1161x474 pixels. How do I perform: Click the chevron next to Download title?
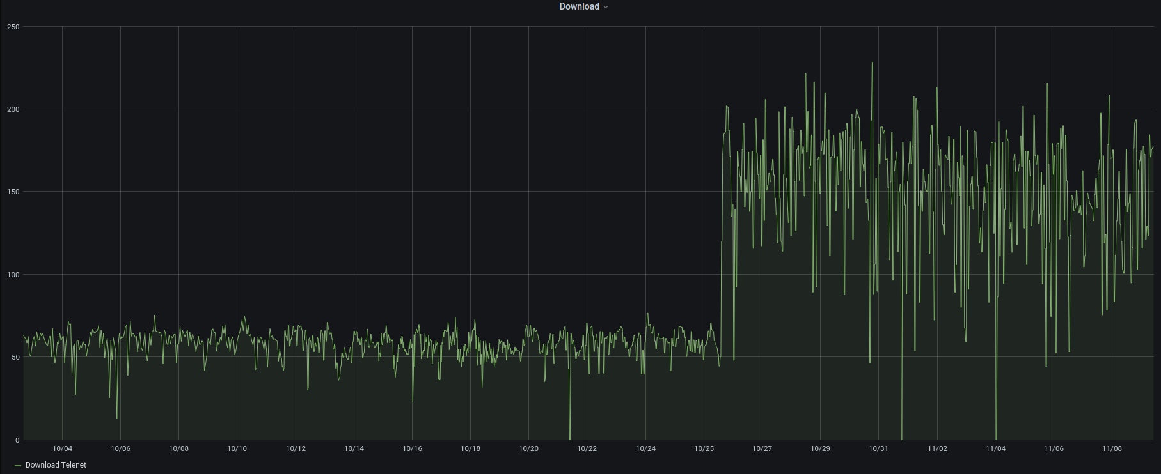click(x=606, y=7)
